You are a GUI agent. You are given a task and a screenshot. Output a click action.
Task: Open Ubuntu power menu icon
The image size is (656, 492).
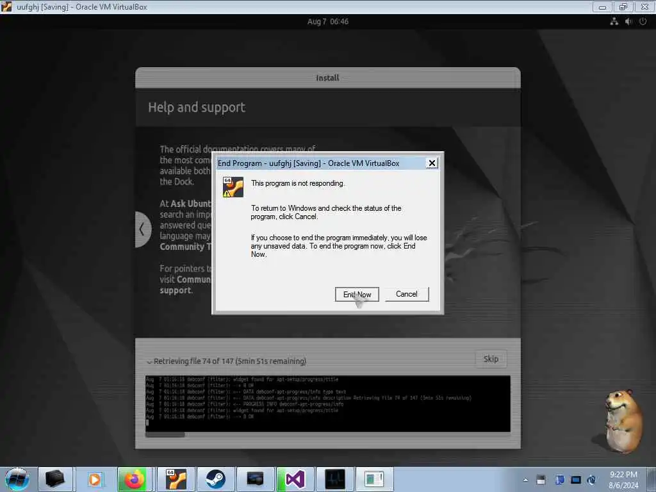click(x=643, y=21)
